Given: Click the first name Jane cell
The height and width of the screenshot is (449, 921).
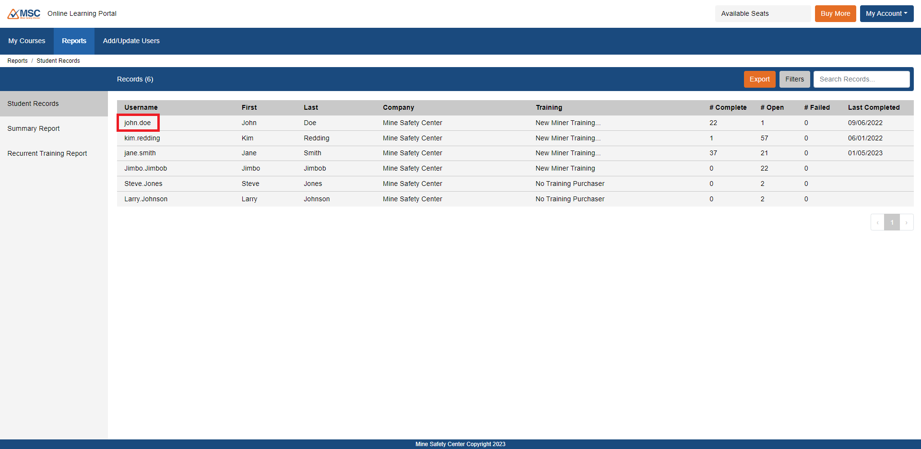Looking at the screenshot, I should (x=249, y=153).
